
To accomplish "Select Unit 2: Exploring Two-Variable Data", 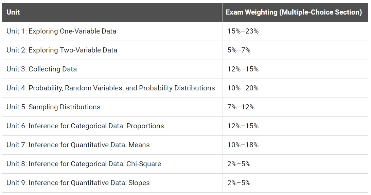I will point(62,50).
